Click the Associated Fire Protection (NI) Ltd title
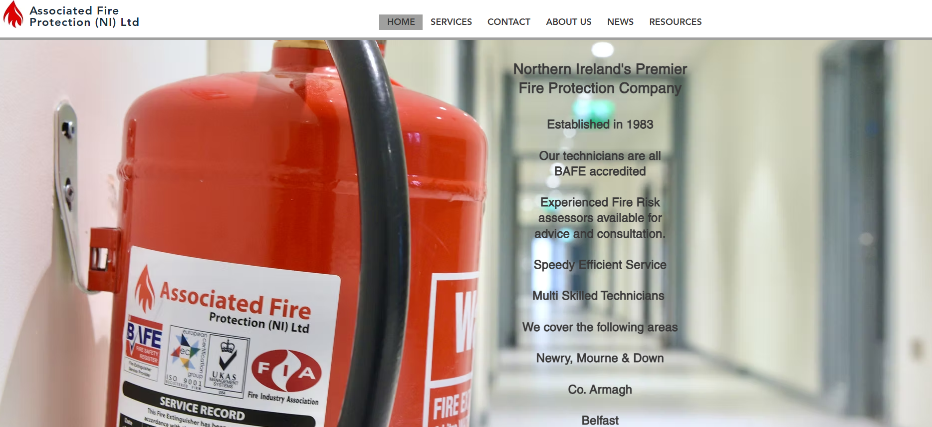 (x=84, y=16)
